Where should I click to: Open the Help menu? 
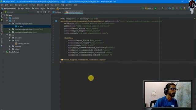point(76,5)
